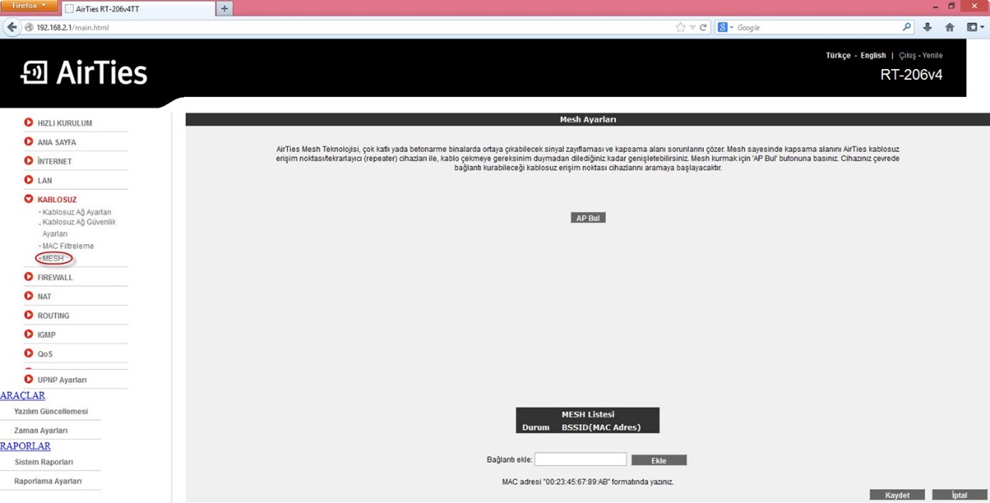Save settings with the Kaydet button
Viewport: 990px width, 503px height.
898,494
